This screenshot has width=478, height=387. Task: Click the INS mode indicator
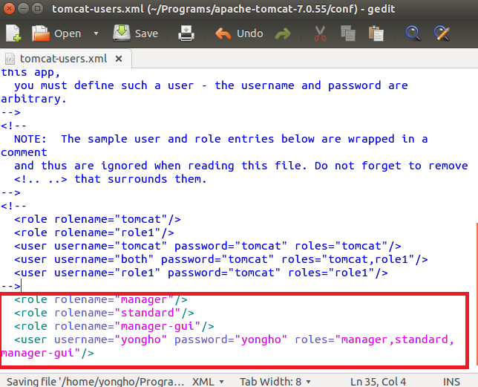coord(451,382)
